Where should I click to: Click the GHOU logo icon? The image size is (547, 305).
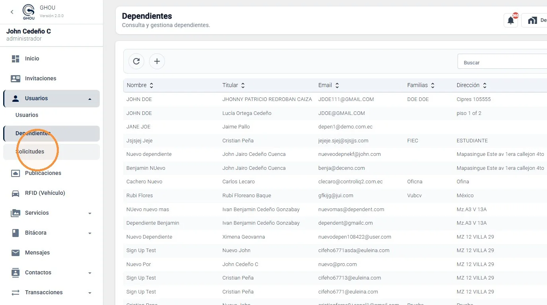29,12
